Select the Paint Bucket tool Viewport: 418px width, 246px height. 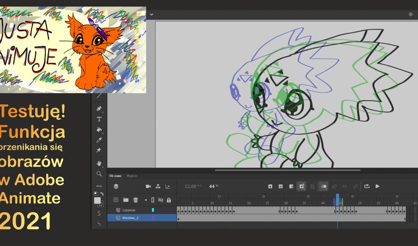tap(99, 130)
